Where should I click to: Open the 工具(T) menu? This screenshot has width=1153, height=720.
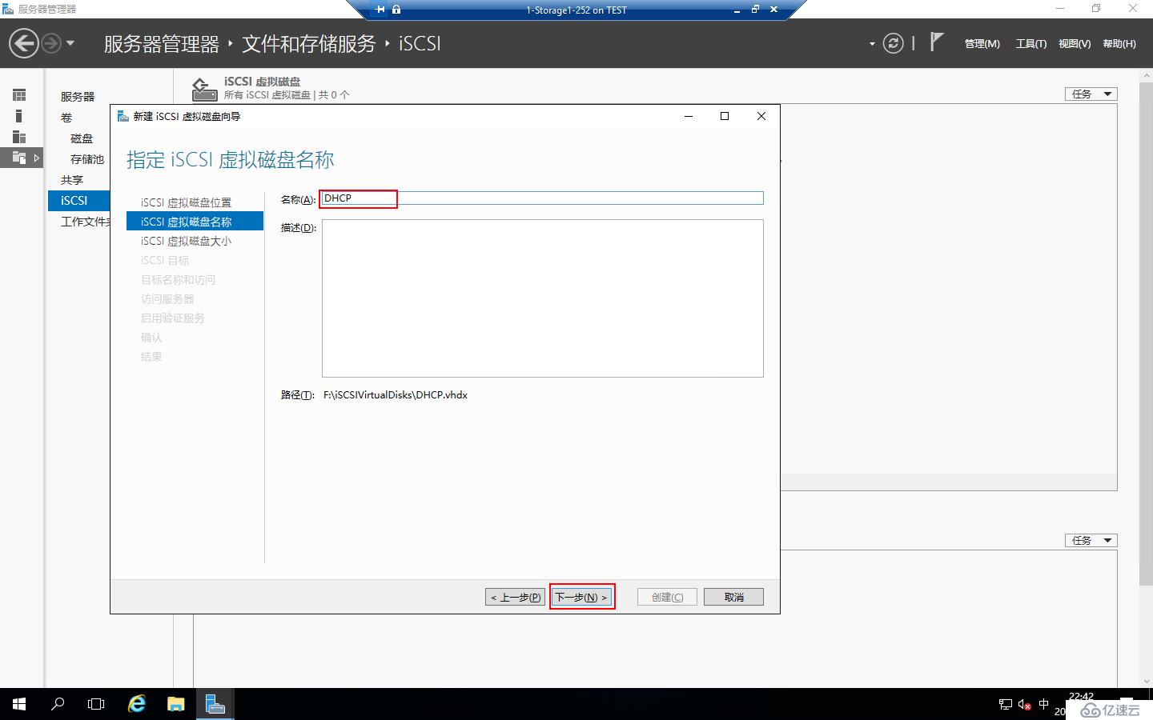(x=1030, y=44)
